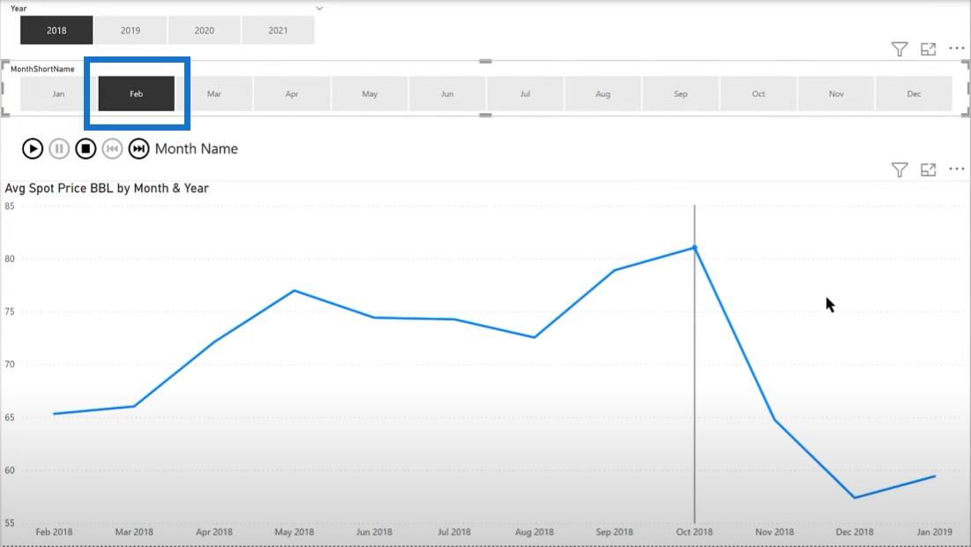Select the Jan month tile
The height and width of the screenshot is (547, 971).
pos(58,94)
